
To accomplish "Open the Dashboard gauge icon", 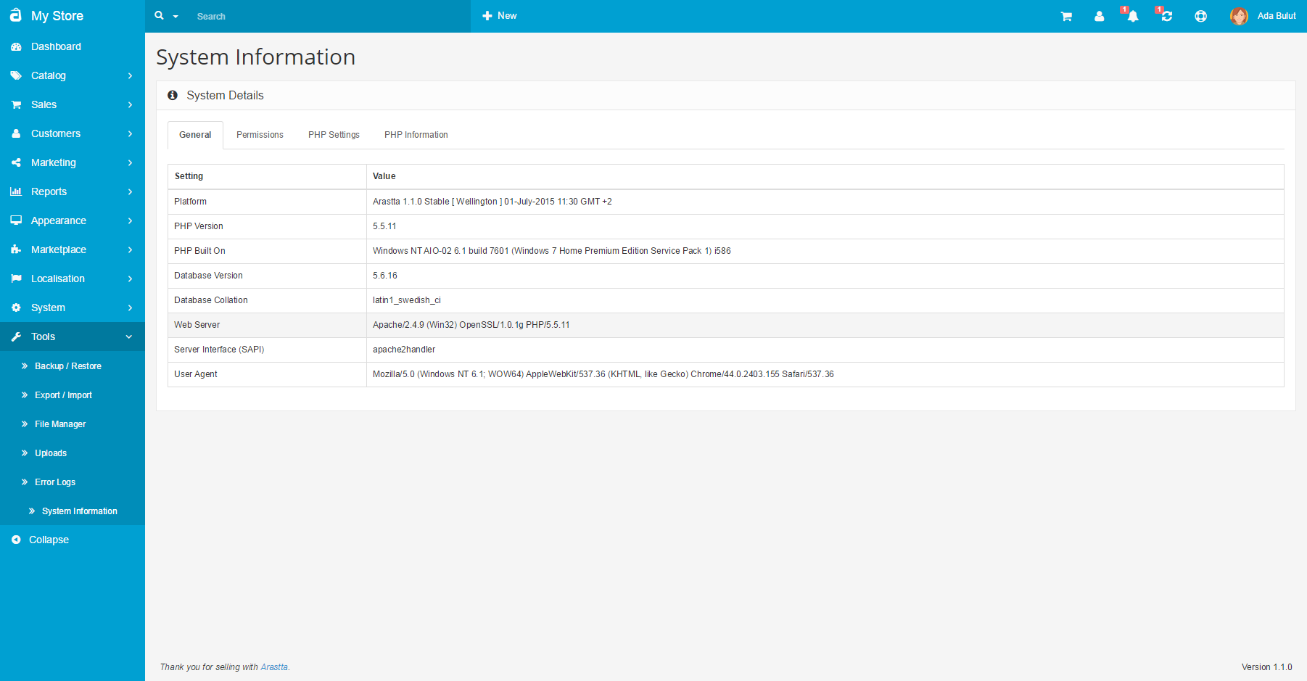I will [16, 46].
